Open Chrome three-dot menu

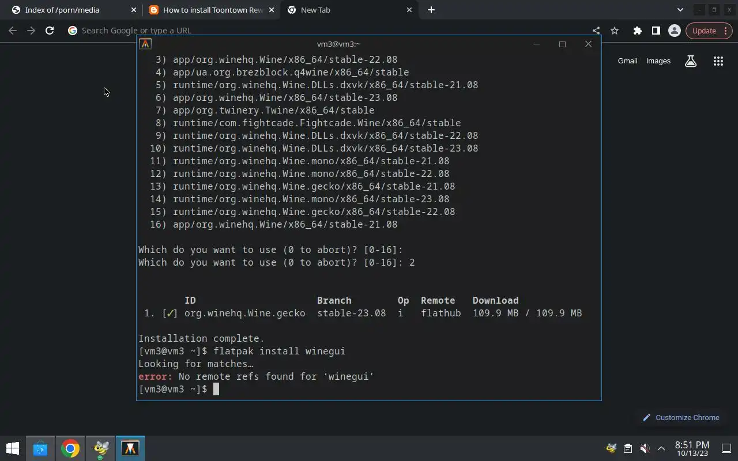point(725,31)
